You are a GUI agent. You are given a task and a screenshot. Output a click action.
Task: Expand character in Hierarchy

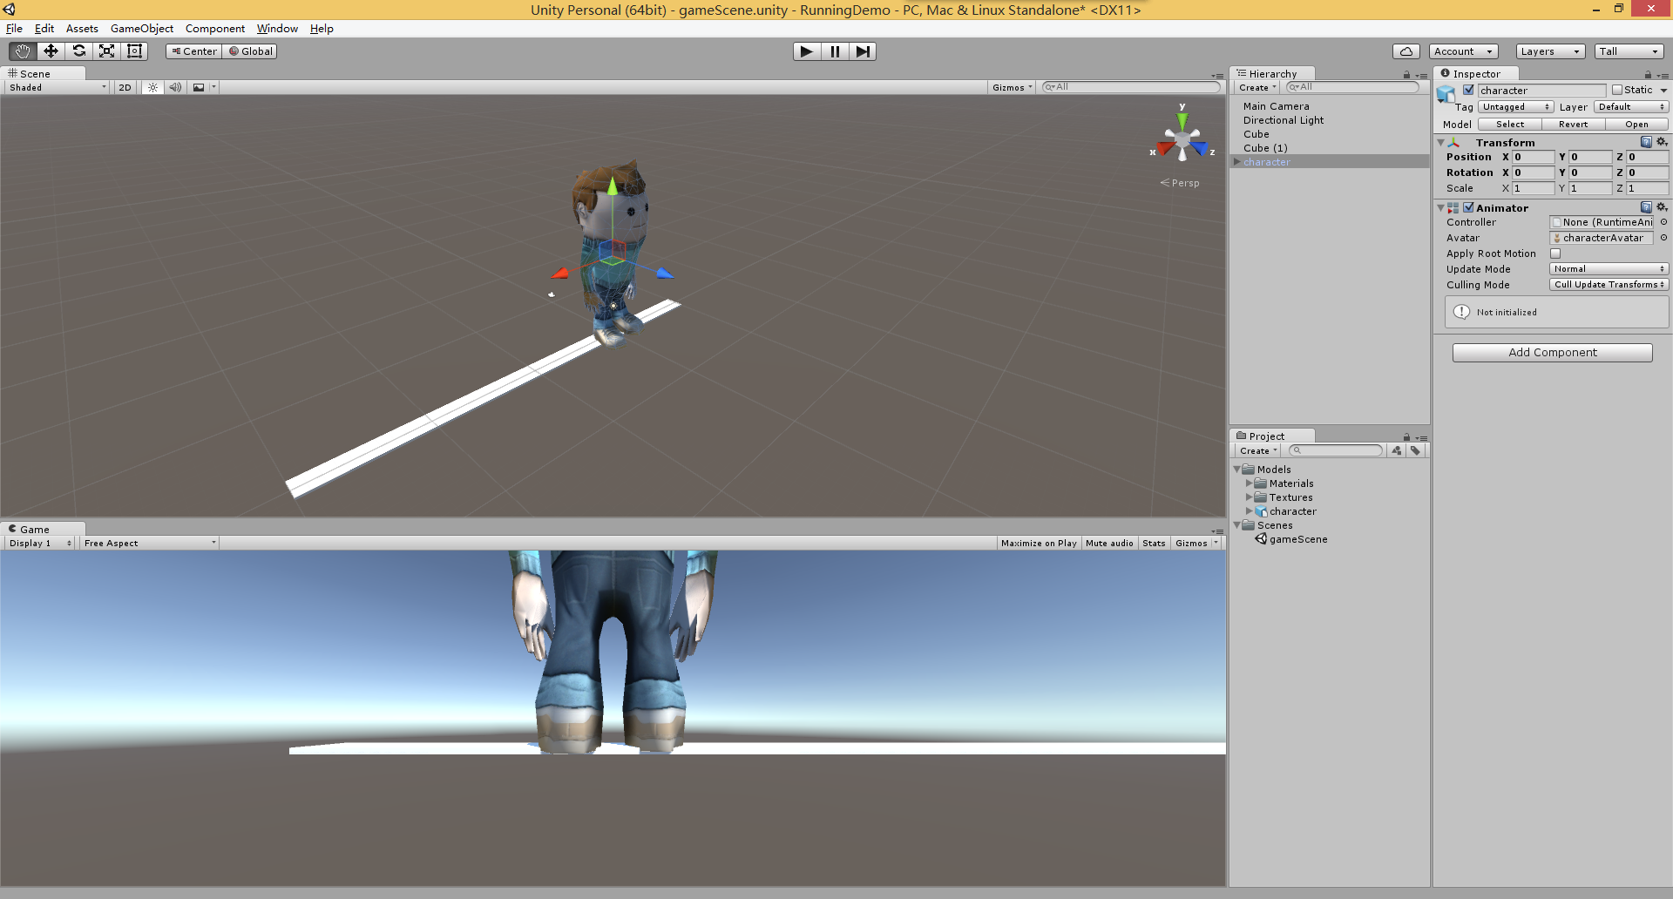[x=1236, y=162]
